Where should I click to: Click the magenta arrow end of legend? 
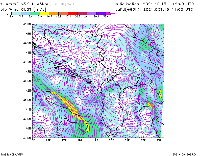pyautogui.click(x=110, y=13)
